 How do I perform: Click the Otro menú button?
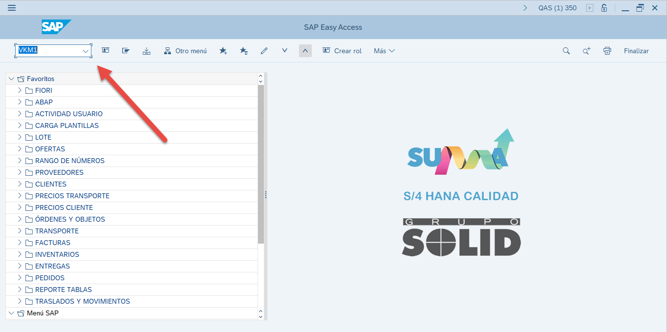pos(185,51)
